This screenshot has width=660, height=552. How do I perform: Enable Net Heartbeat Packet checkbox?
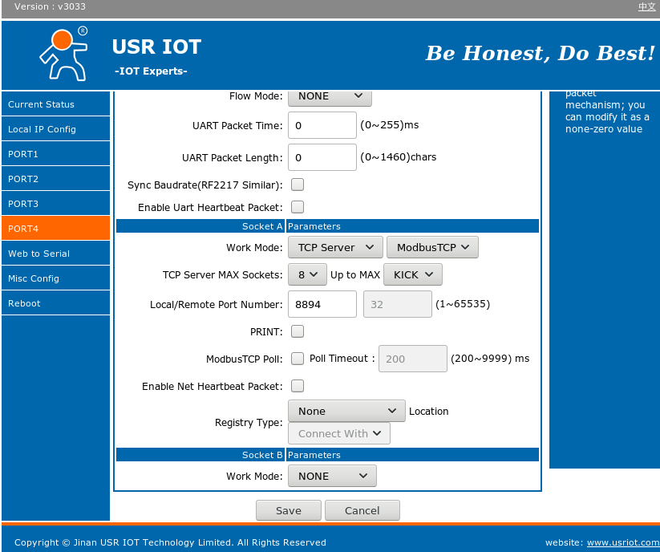[298, 386]
